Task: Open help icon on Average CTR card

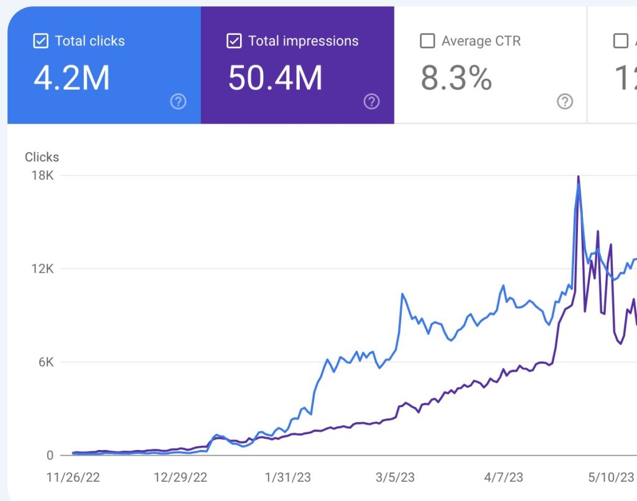Action: coord(565,101)
